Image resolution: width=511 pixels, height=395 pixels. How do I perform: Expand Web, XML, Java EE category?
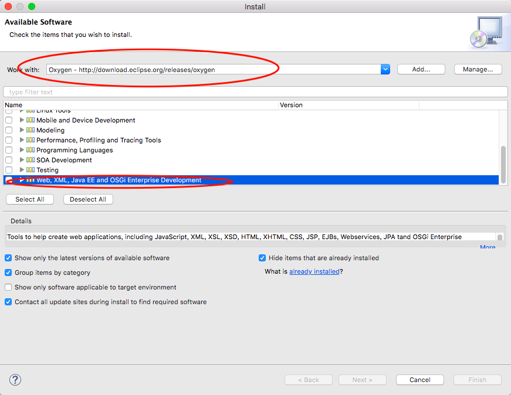tap(22, 180)
